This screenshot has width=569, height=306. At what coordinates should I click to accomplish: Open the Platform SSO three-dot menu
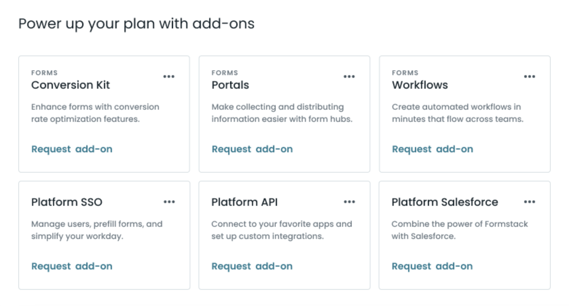[169, 202]
